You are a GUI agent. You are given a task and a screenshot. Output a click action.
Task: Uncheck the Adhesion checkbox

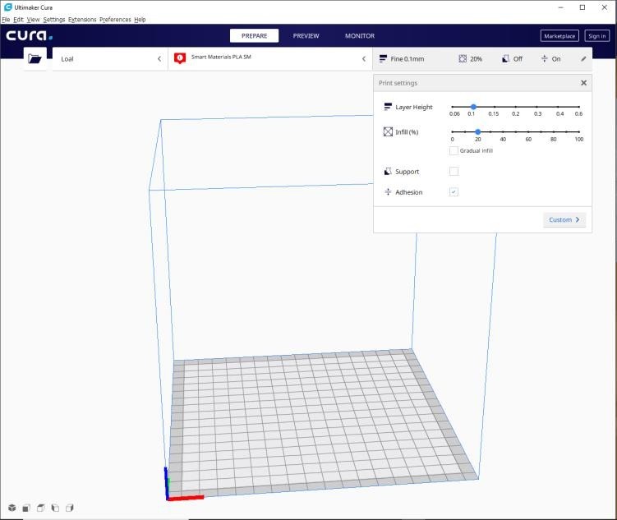click(454, 192)
